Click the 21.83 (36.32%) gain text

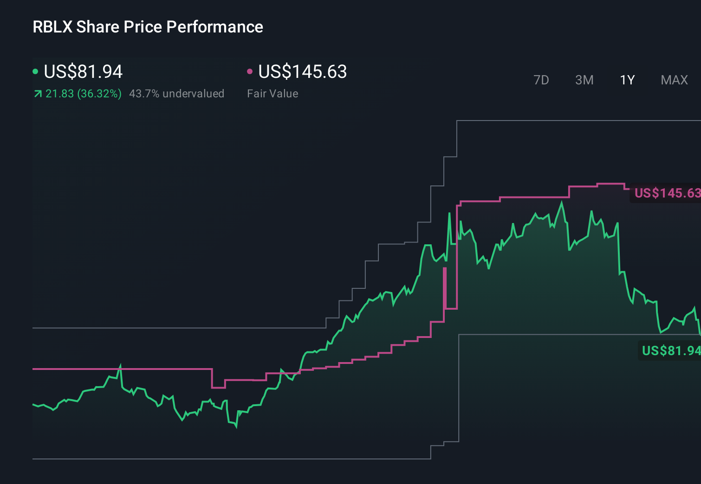tap(83, 94)
